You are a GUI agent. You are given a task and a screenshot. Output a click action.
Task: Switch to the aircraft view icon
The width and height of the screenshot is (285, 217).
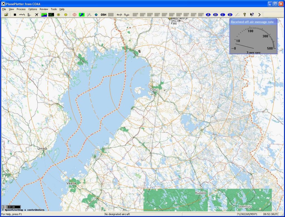(x=36, y=14)
